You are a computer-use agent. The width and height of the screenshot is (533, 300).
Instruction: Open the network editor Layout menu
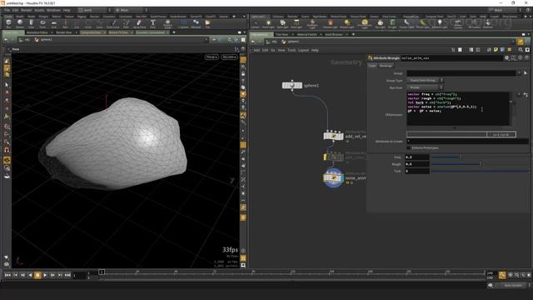(303, 50)
